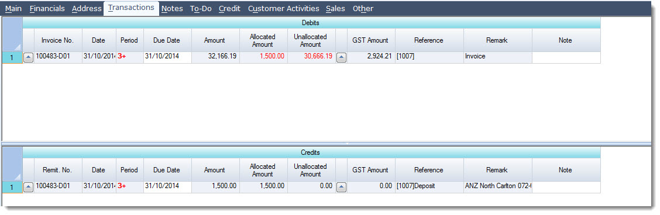Click the Debits allocated amount 1,500.00 in red
The height and width of the screenshot is (215, 660).
coord(263,58)
